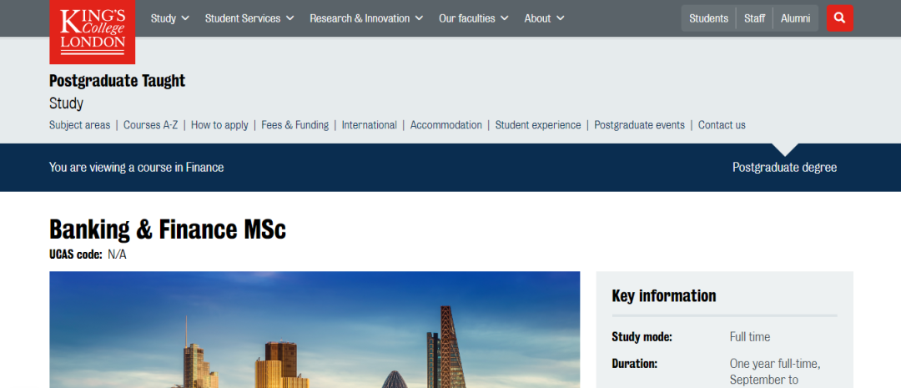View Fees & Funding information

[294, 125]
